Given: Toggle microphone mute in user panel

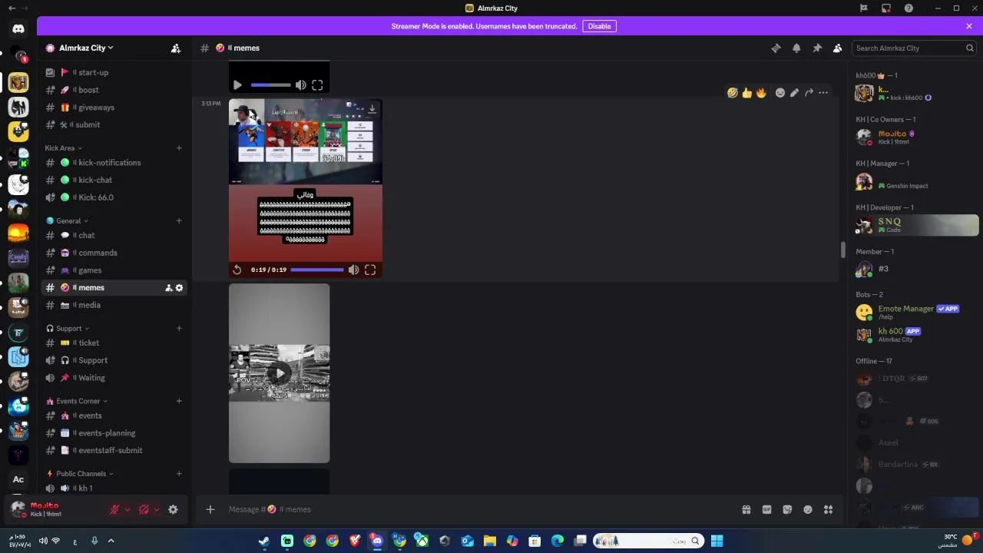Looking at the screenshot, I should (114, 509).
